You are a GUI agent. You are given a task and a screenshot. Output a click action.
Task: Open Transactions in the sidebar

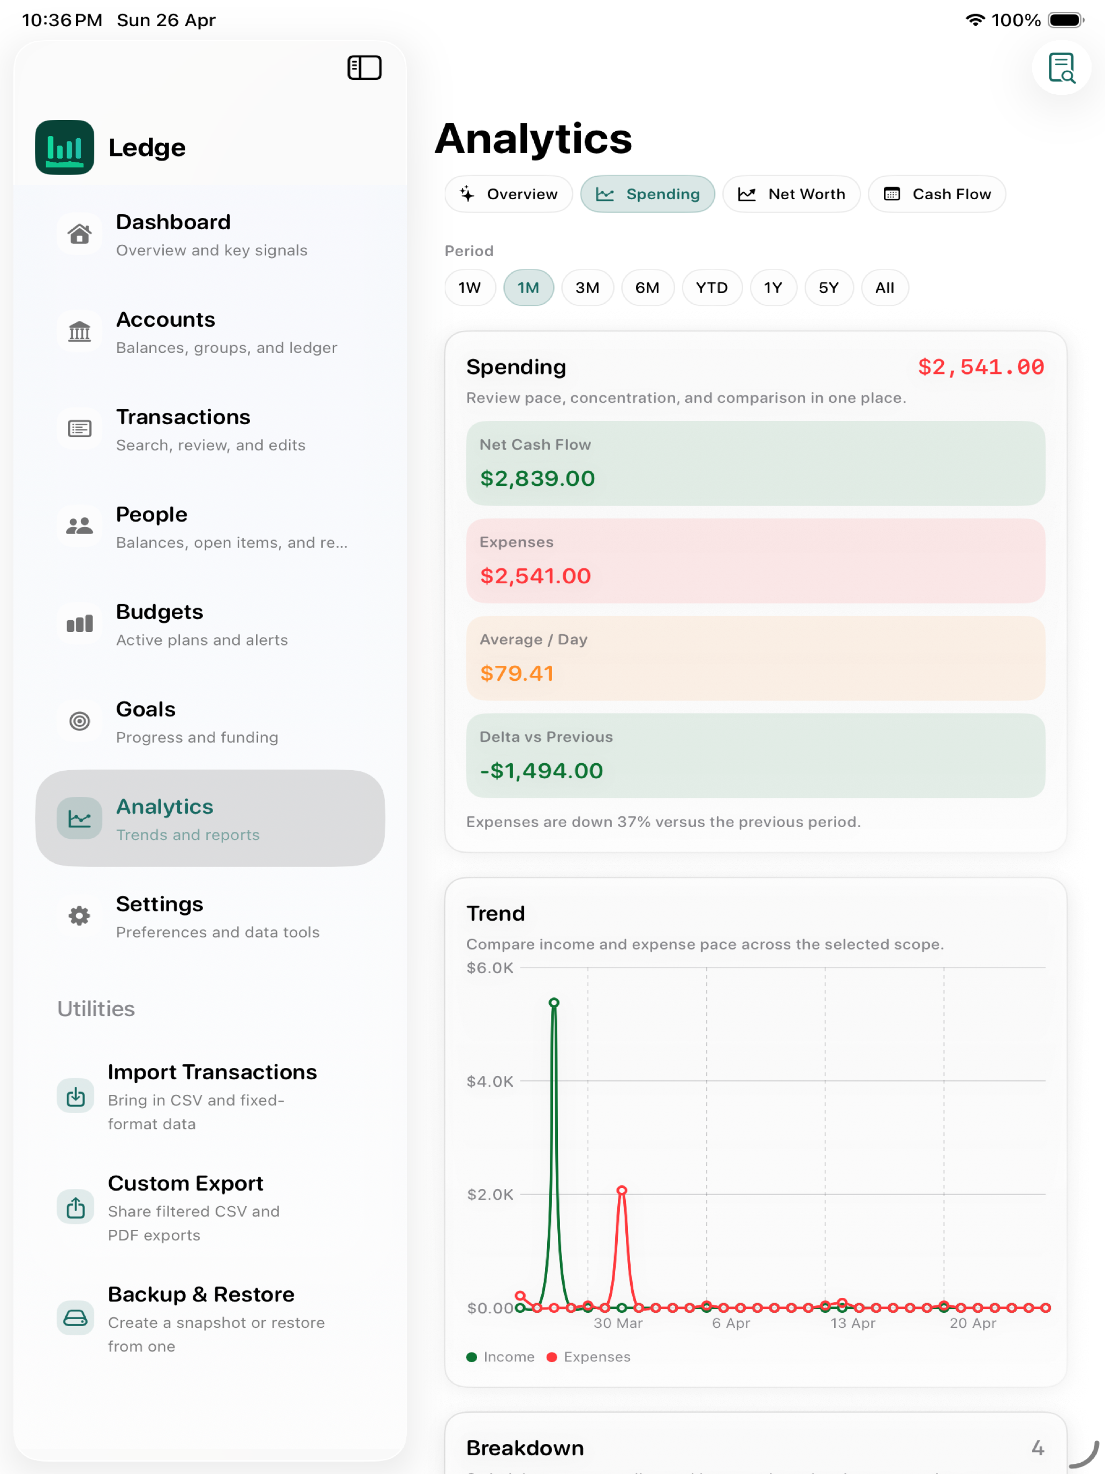tap(210, 428)
